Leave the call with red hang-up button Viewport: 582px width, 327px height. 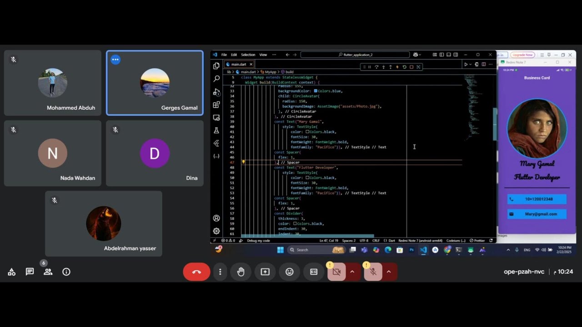tap(196, 272)
